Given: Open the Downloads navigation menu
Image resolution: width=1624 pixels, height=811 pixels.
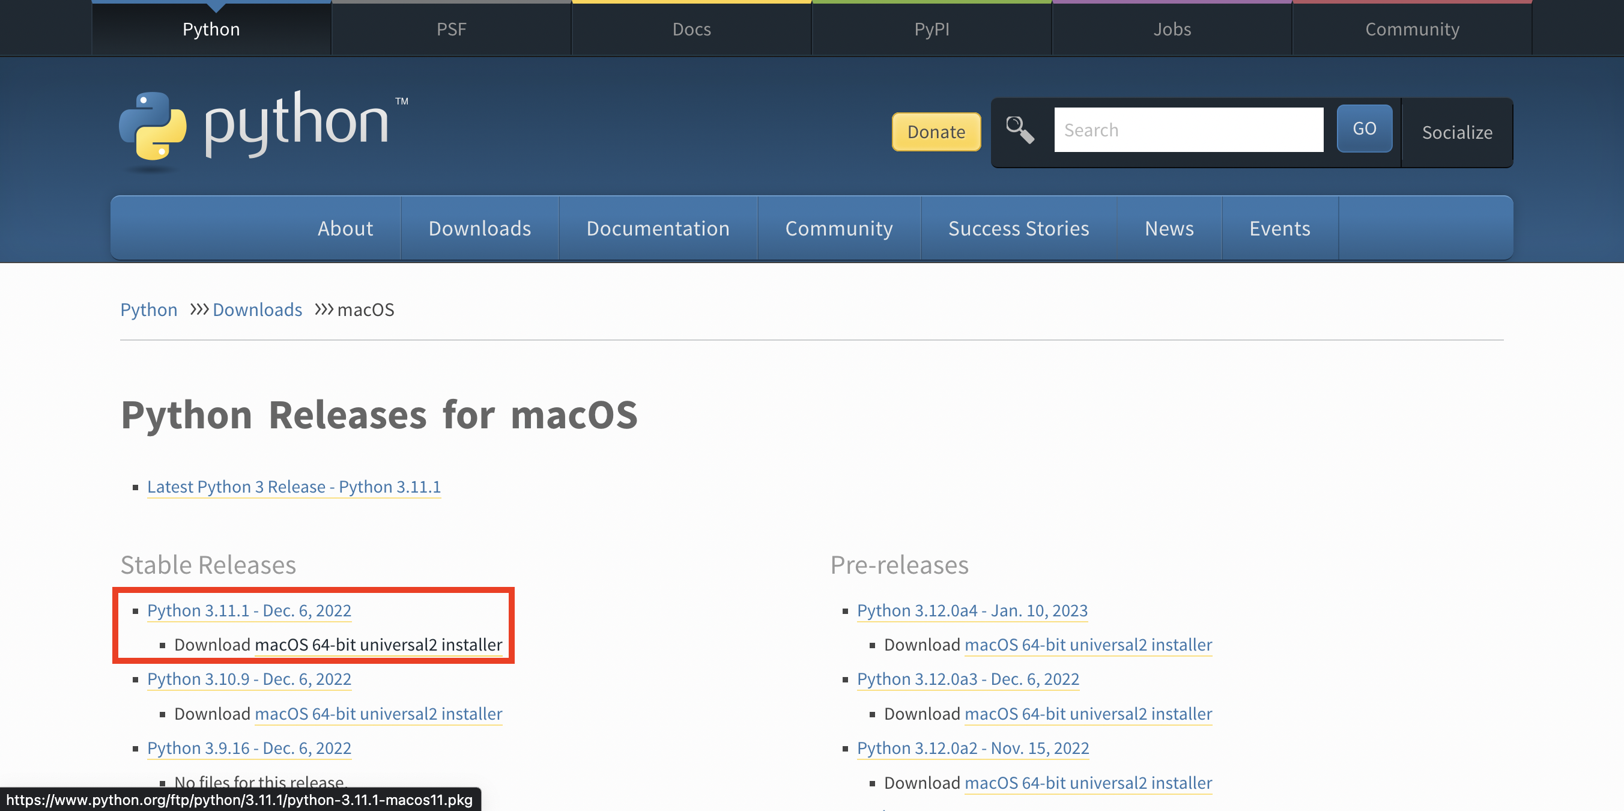Looking at the screenshot, I should (x=480, y=228).
